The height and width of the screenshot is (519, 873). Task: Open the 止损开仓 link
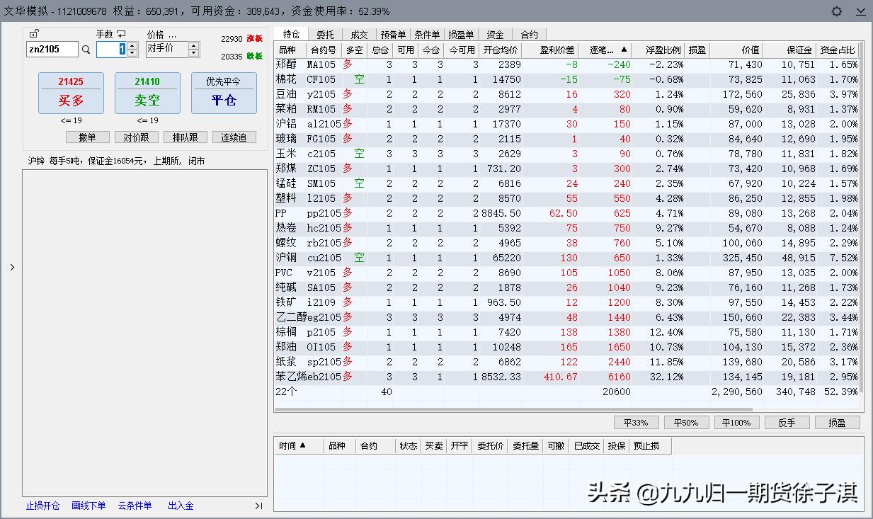[x=43, y=506]
